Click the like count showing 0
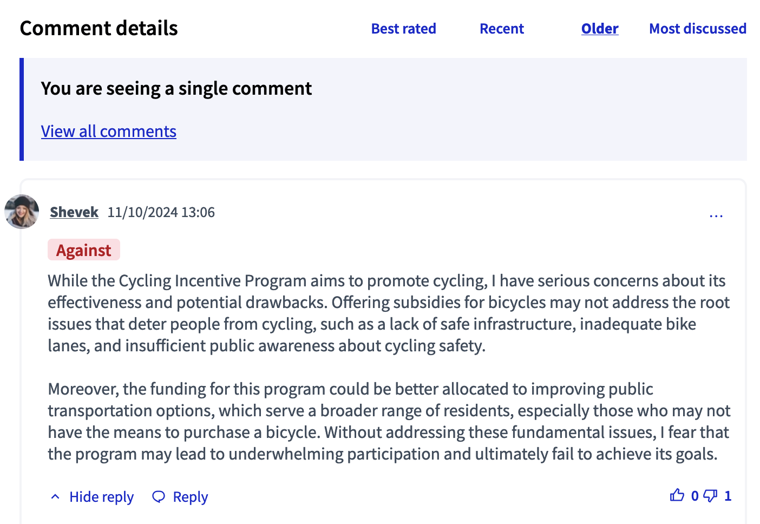760x524 pixels. [695, 496]
